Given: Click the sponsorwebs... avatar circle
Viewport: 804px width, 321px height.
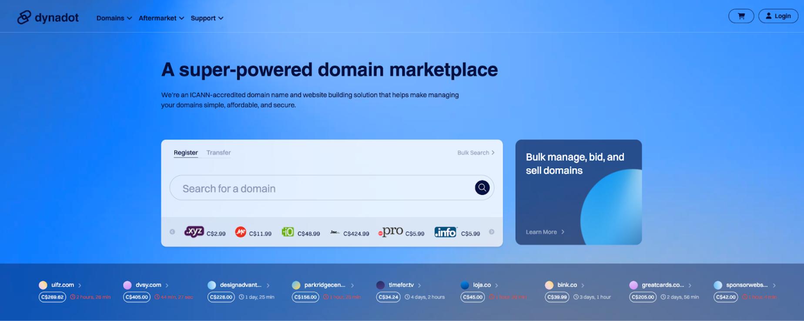Looking at the screenshot, I should (718, 285).
